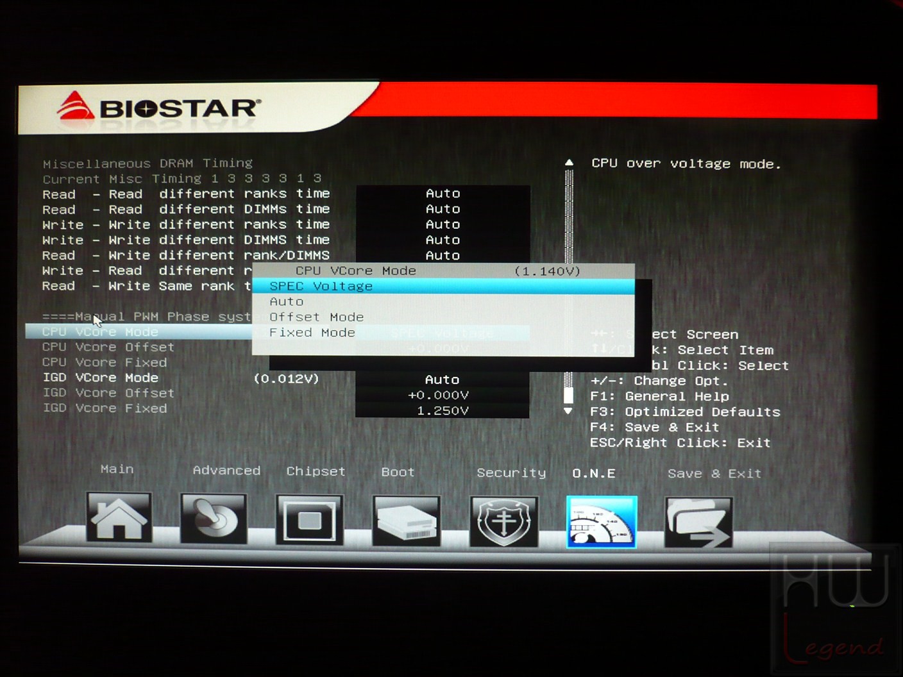Screen dimensions: 903x677
Task: Click the Biostar logo
Action: click(159, 107)
